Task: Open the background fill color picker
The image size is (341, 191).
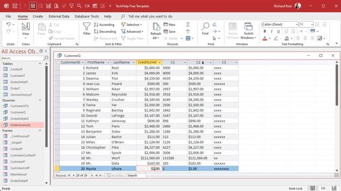Action: (x=287, y=38)
